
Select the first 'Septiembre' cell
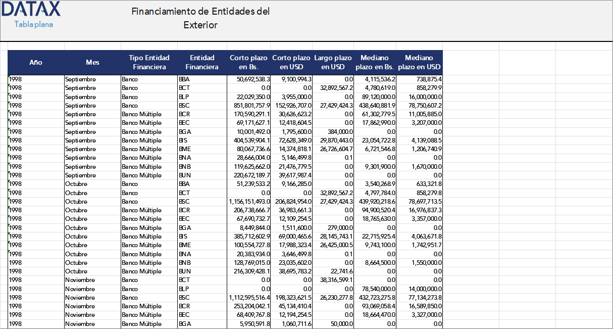(x=92, y=79)
